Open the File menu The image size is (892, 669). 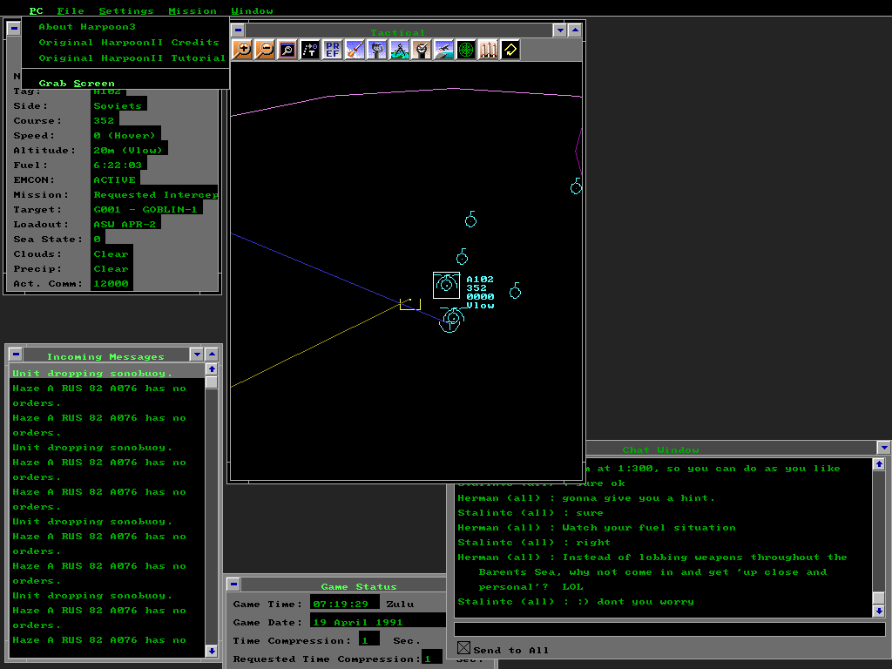71,10
